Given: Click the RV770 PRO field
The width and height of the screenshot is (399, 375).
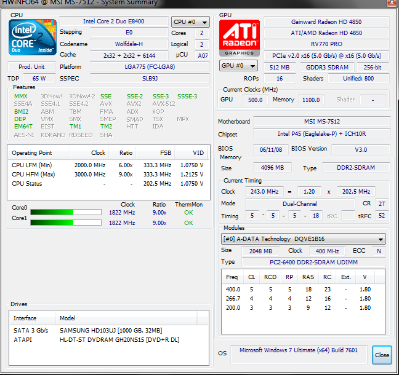Looking at the screenshot, I should coord(326,44).
